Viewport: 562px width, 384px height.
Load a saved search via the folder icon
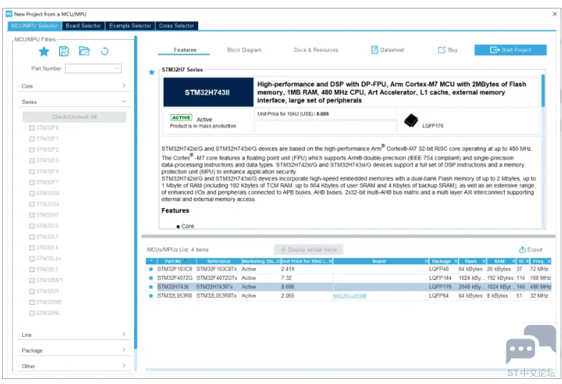[84, 51]
